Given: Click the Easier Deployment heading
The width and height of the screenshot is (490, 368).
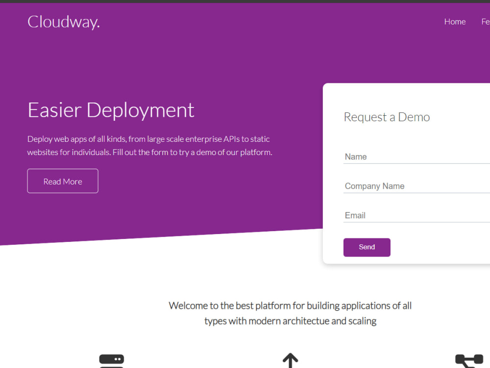Looking at the screenshot, I should (x=111, y=110).
